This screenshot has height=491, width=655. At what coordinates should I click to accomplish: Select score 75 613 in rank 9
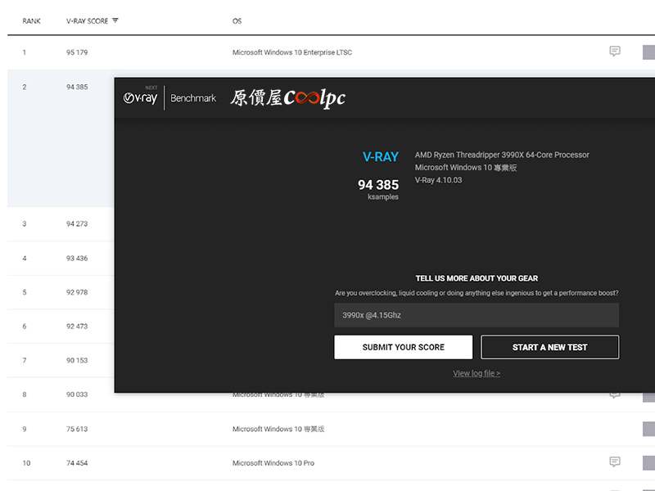point(77,429)
